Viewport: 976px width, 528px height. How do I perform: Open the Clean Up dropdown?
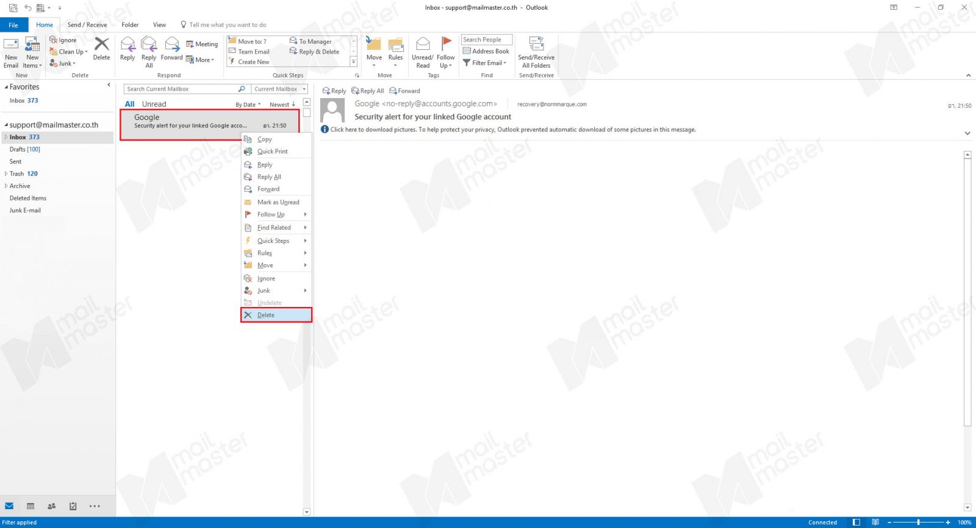(x=69, y=52)
